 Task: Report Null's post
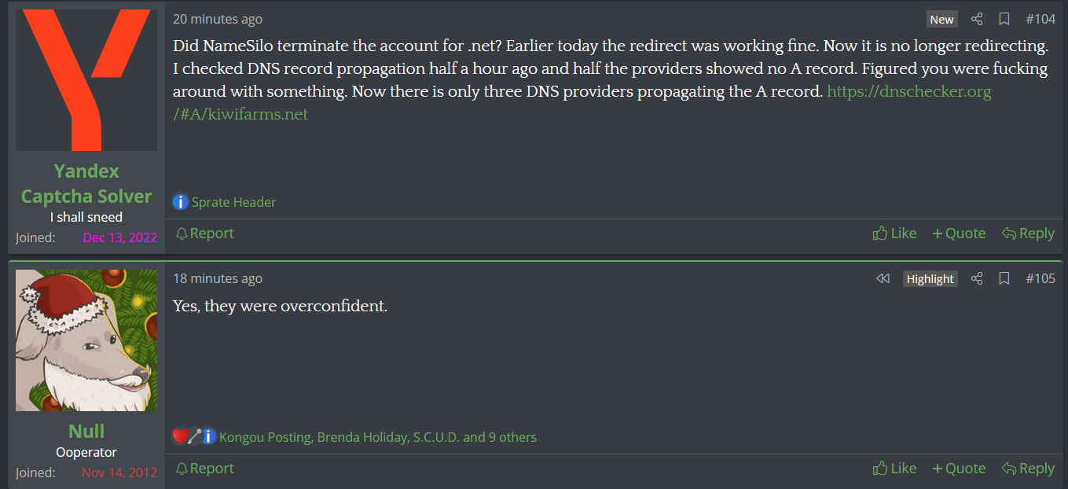pos(204,468)
